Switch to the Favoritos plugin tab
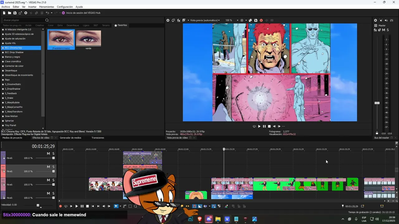 pos(121,25)
